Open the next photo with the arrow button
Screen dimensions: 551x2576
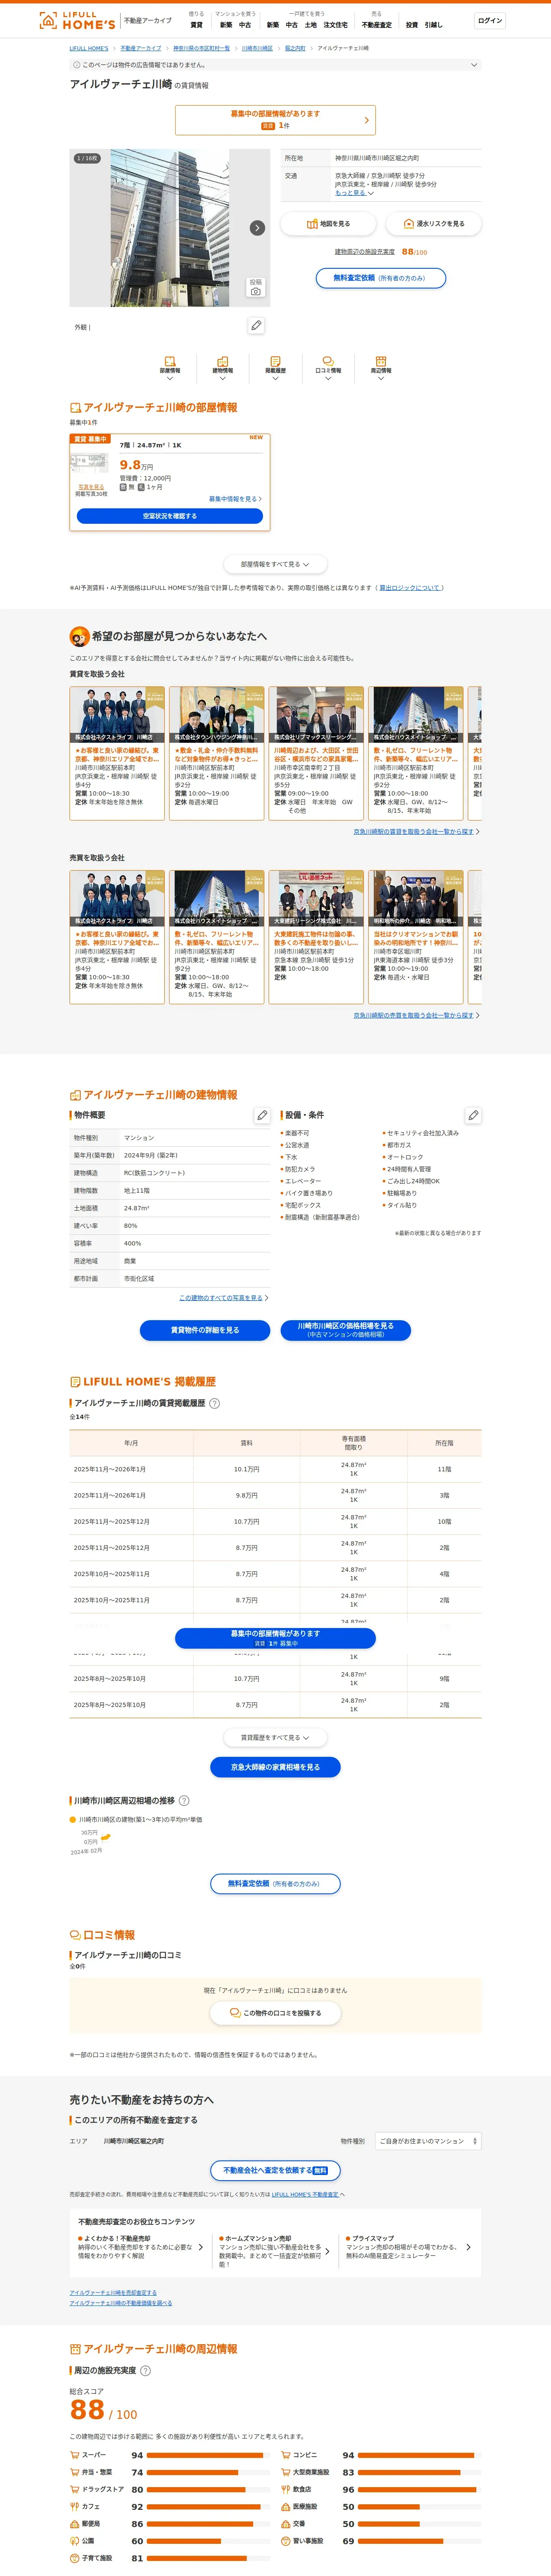257,228
